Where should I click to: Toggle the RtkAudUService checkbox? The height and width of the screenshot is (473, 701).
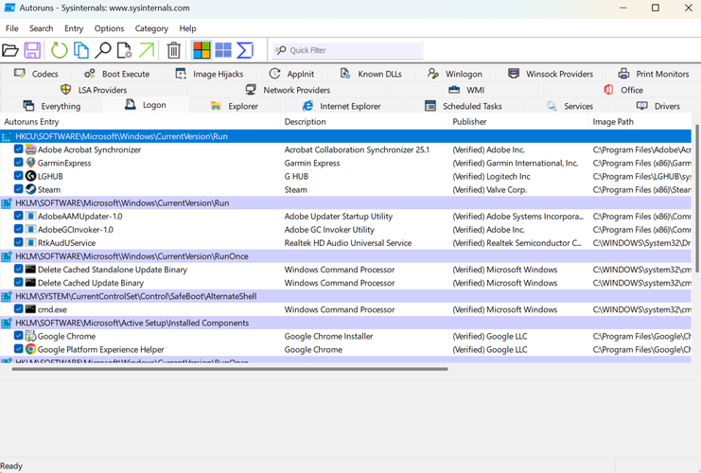pyautogui.click(x=19, y=243)
